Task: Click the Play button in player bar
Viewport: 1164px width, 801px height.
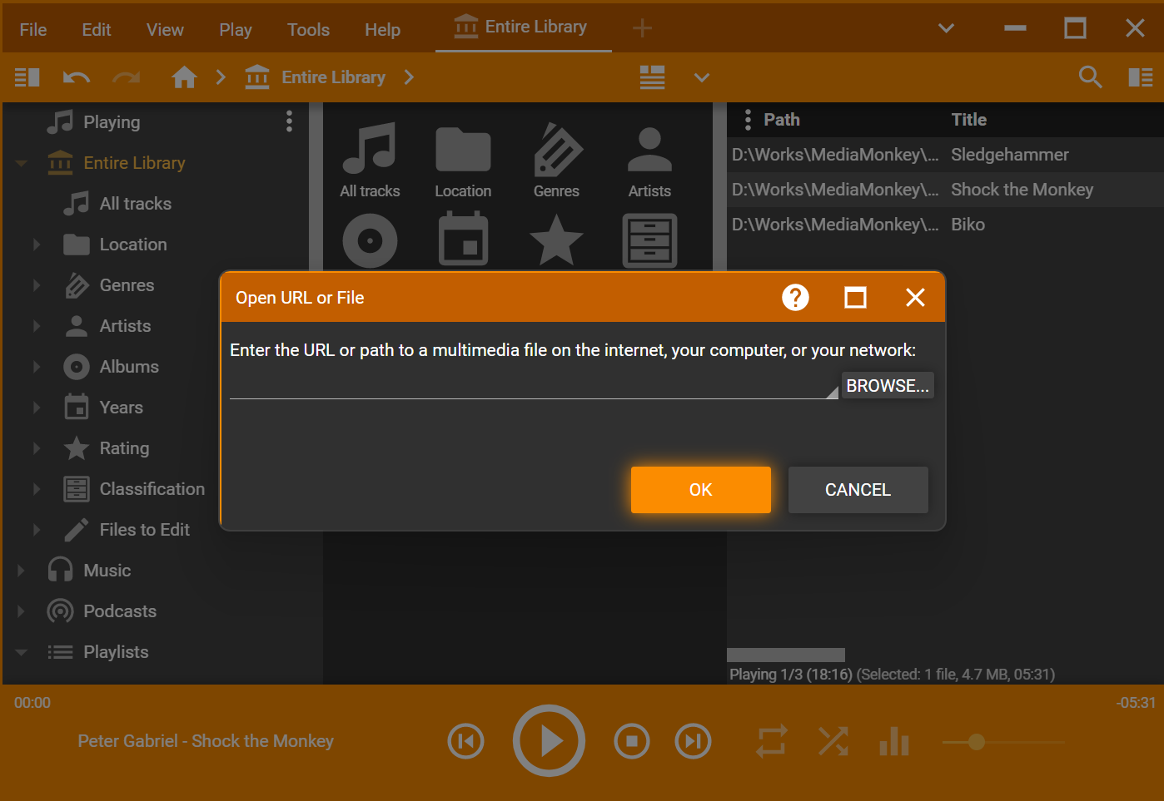Action: (x=549, y=740)
